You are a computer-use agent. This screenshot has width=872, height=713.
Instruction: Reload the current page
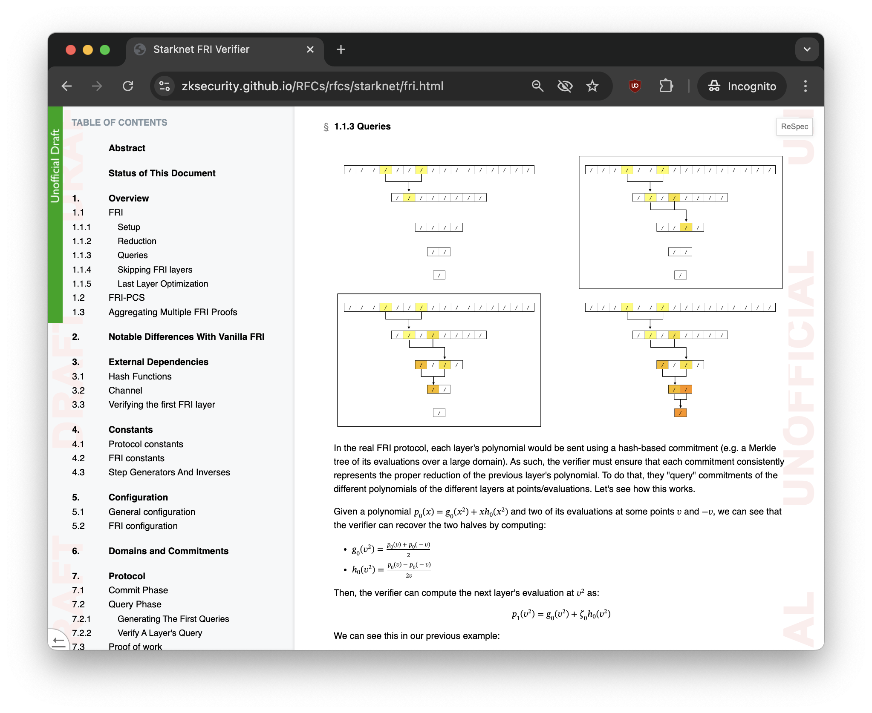(128, 86)
